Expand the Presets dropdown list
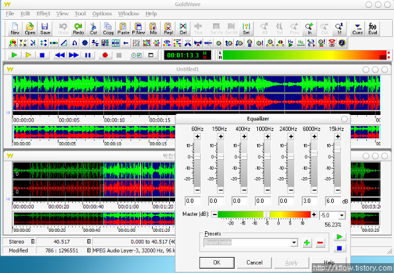Image resolution: width=394 pixels, height=273 pixels. click(x=294, y=243)
